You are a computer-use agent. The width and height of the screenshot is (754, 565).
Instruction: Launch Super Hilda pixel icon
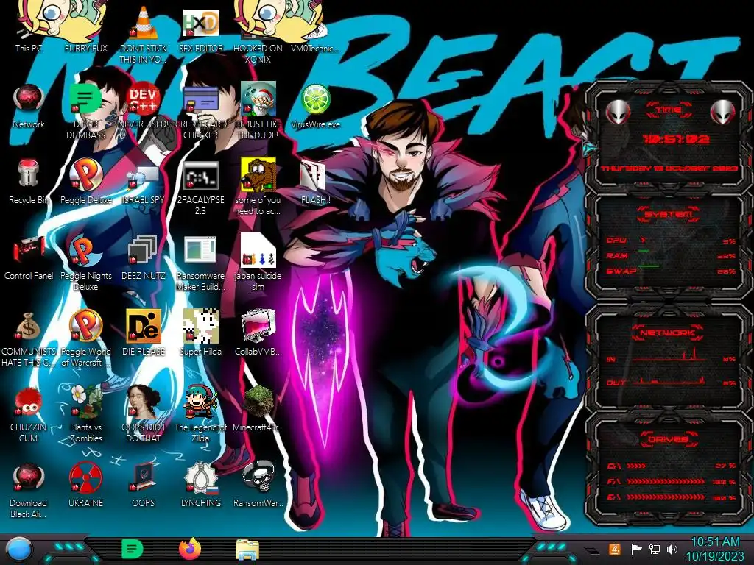[200, 326]
